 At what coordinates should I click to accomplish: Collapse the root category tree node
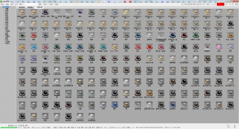[1, 7]
